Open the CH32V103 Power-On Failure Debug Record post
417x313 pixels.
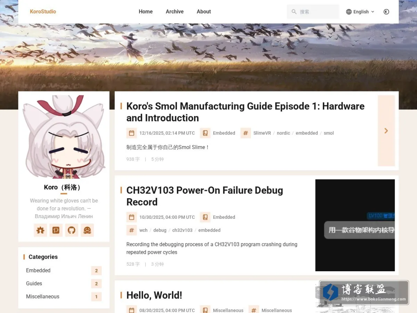(x=205, y=196)
